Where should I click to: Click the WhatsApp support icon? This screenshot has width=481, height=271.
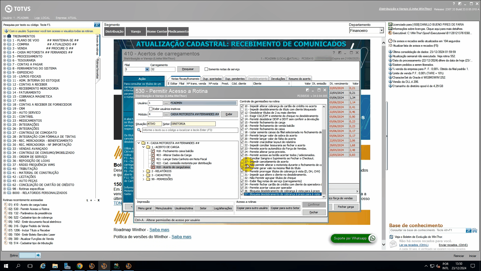point(373,238)
